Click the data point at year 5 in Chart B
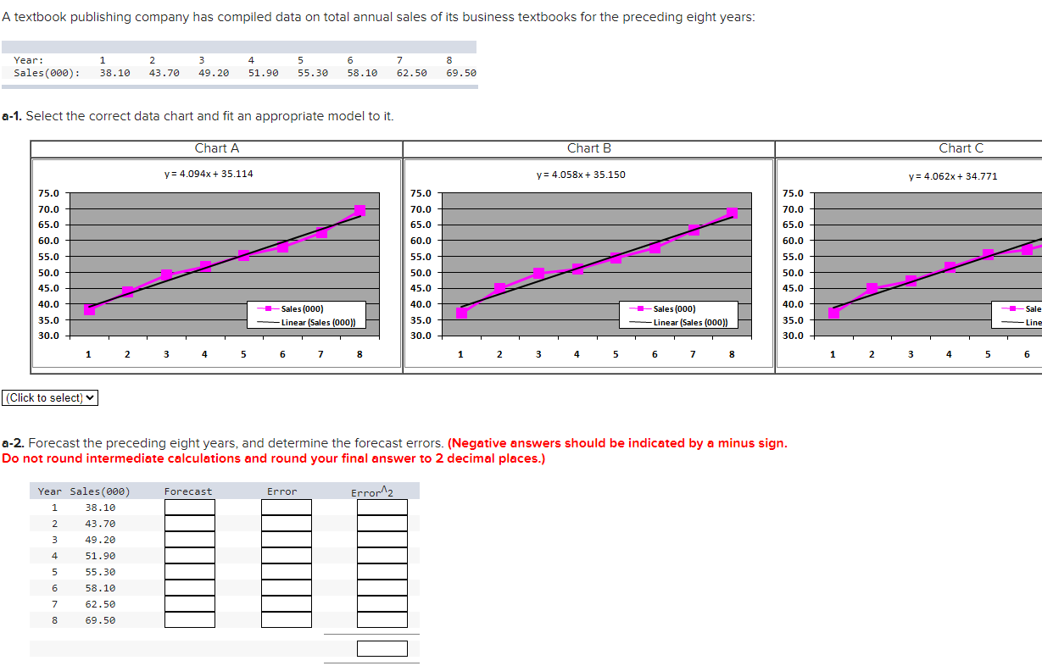This screenshot has height=666, width=1042. (x=616, y=259)
